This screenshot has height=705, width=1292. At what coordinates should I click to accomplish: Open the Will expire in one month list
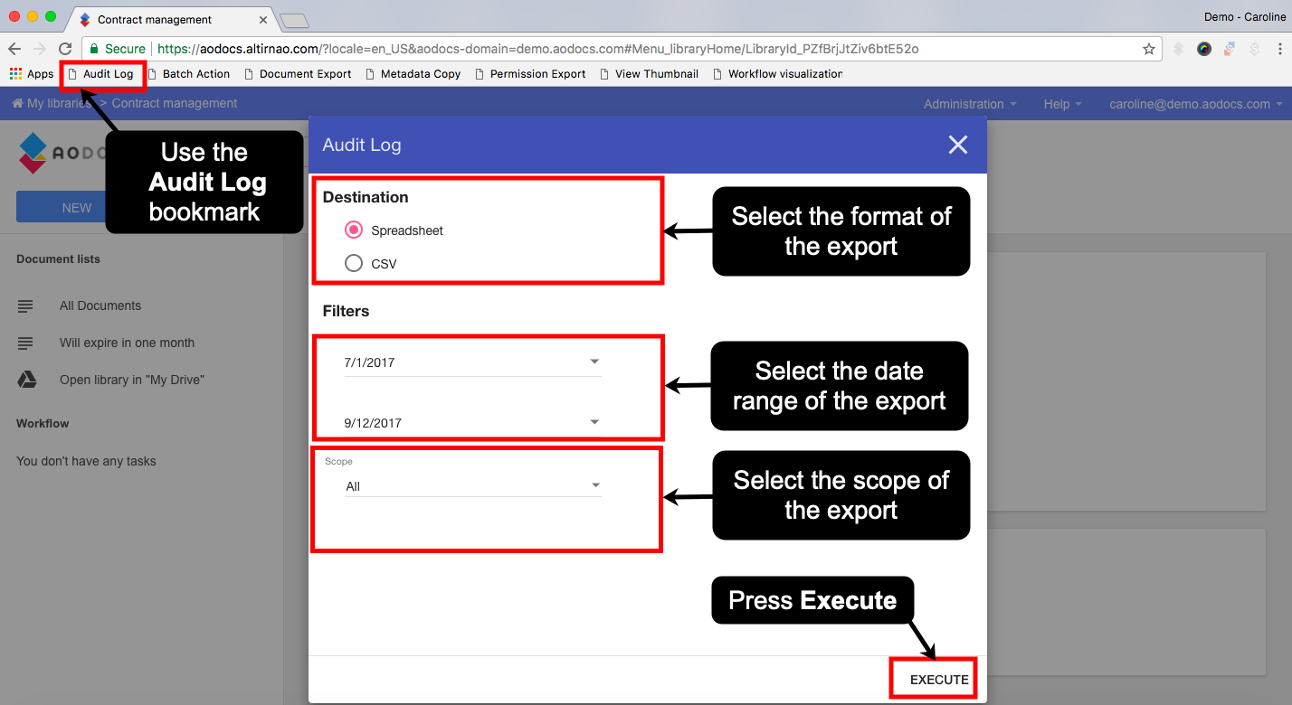[x=127, y=343]
